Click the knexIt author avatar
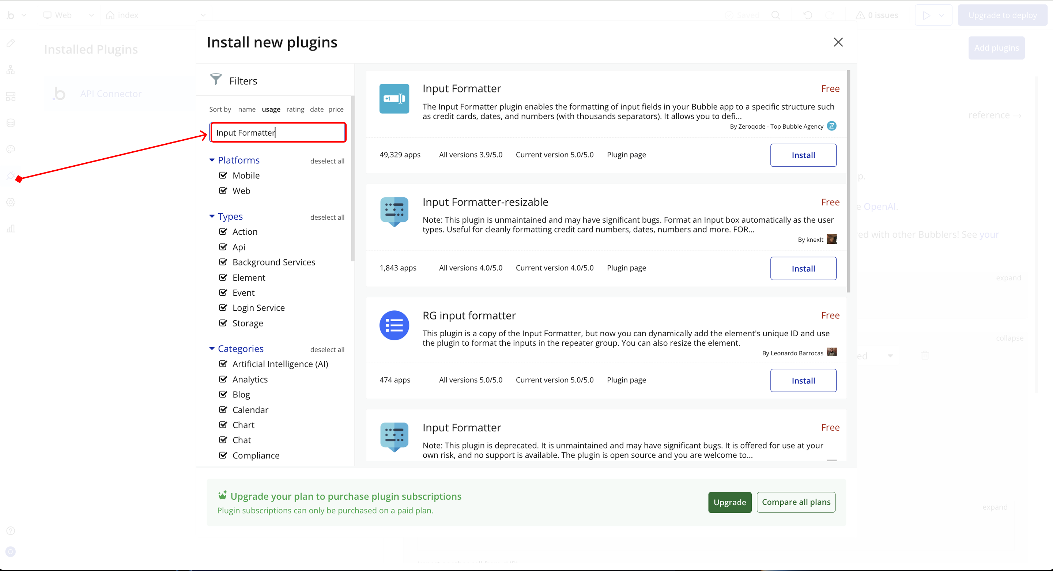Viewport: 1053px width, 571px height. click(831, 239)
